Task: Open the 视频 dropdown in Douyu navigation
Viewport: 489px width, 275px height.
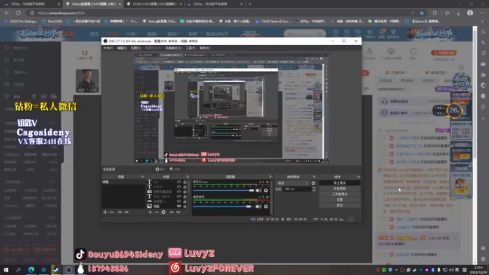Action: point(152,34)
